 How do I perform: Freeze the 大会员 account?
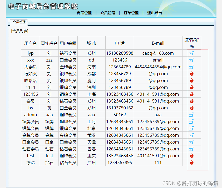[191, 67]
